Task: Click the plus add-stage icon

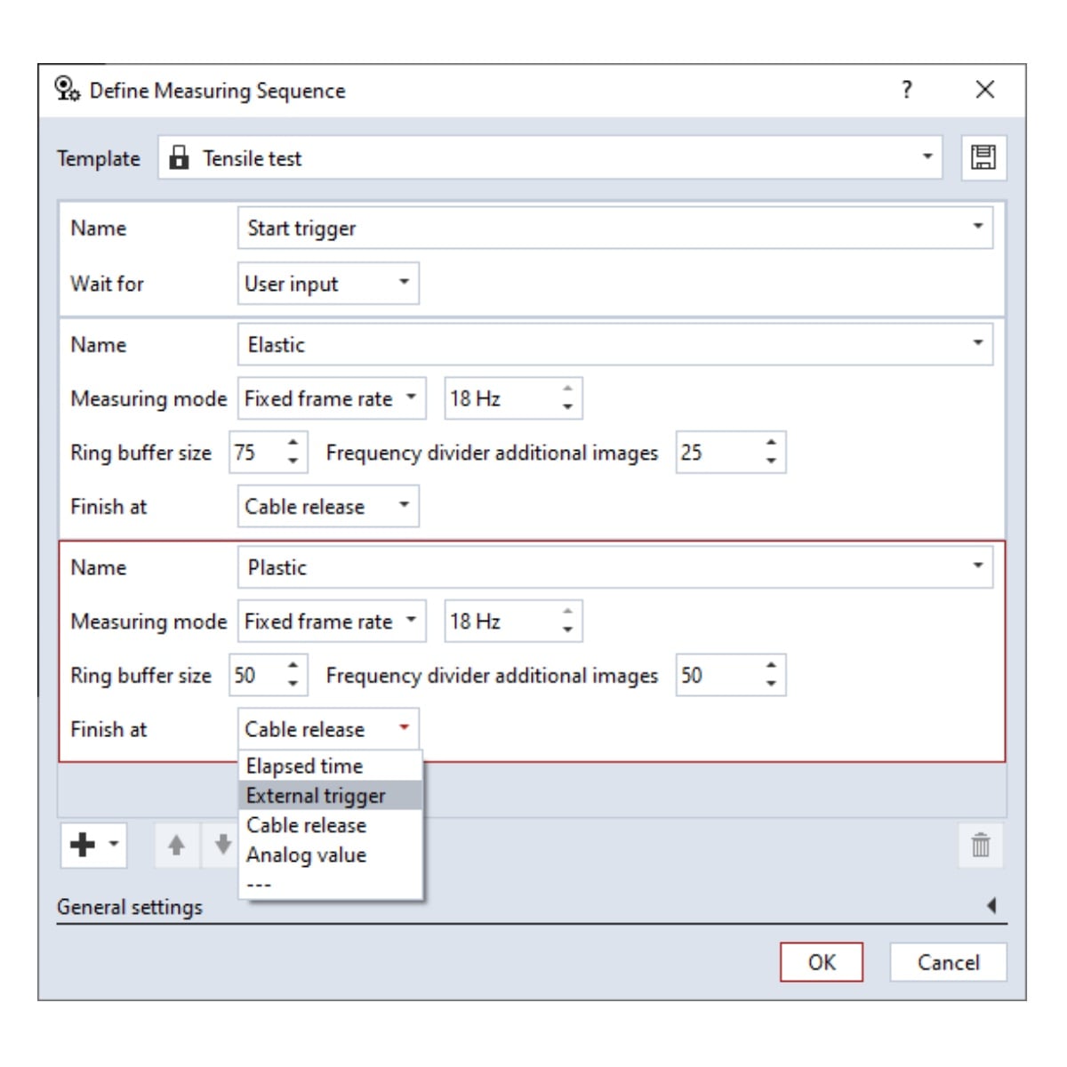Action: coord(83,844)
